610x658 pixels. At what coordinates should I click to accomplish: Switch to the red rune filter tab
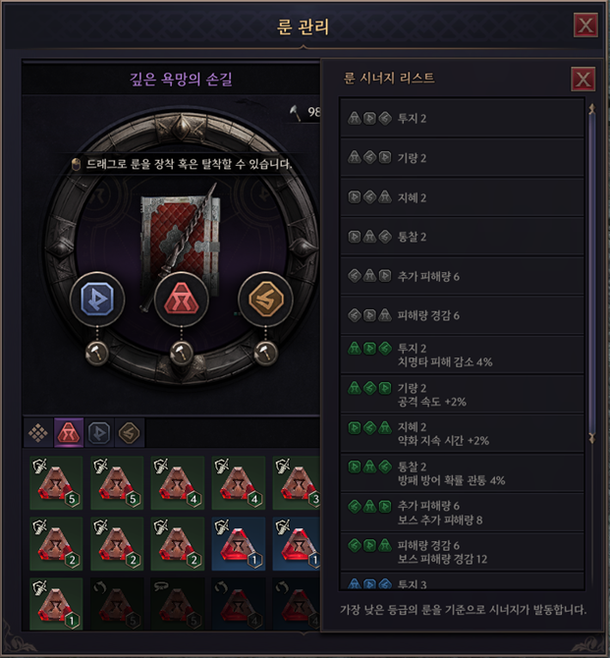click(x=69, y=433)
